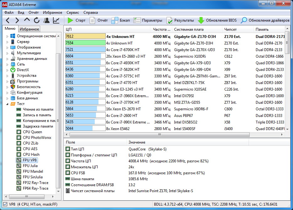Select Чтение из памяти memory test icon
Viewport: 293px width, 210px height.
coord(19,109)
